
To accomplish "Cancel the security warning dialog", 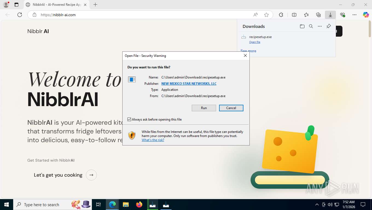I will 231,108.
